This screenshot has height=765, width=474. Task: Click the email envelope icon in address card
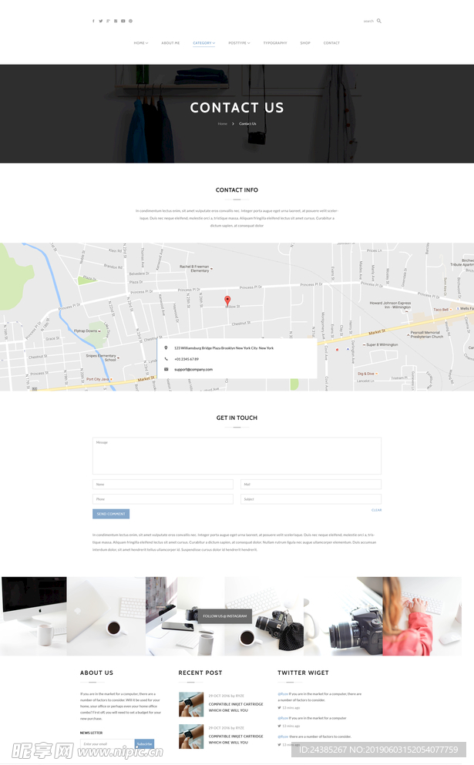coord(166,369)
